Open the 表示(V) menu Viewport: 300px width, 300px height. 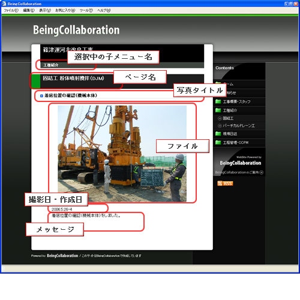tap(45, 10)
